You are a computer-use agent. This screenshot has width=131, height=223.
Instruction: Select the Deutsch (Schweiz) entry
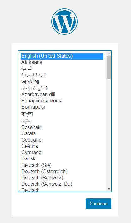62,178
